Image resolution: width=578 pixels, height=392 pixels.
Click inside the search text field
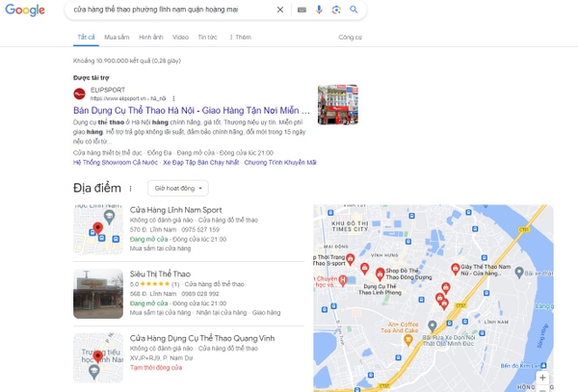coord(171,10)
